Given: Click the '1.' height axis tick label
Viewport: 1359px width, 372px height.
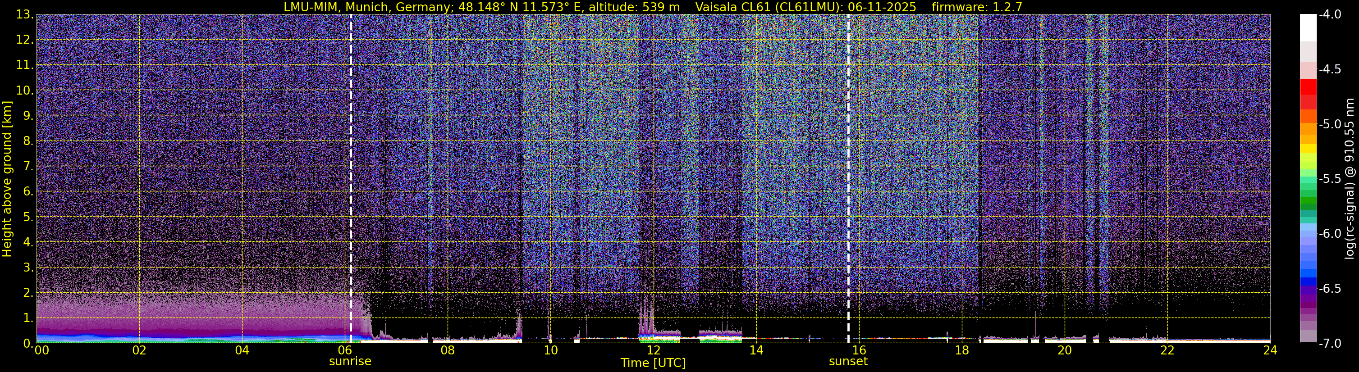Looking at the screenshot, I should pos(28,318).
